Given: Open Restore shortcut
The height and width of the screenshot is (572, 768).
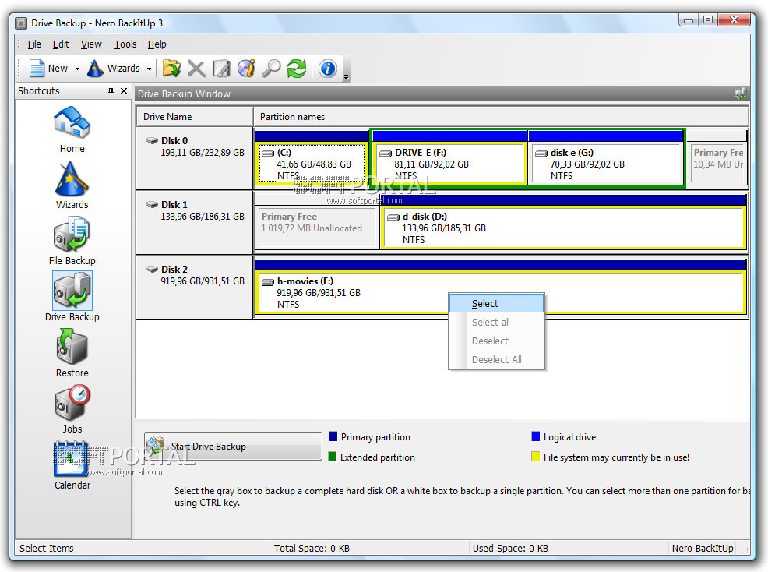Looking at the screenshot, I should [x=72, y=353].
